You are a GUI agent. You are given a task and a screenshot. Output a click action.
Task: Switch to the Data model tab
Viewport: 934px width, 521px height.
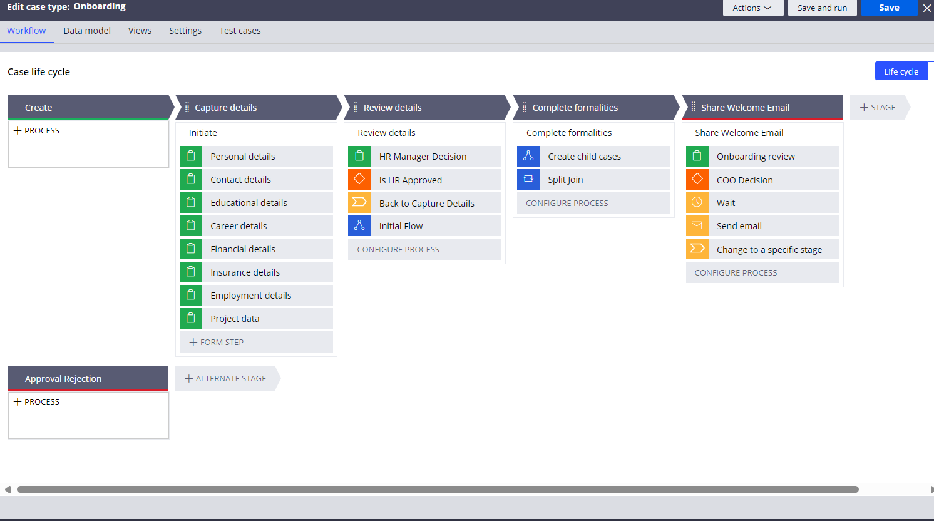[87, 31]
